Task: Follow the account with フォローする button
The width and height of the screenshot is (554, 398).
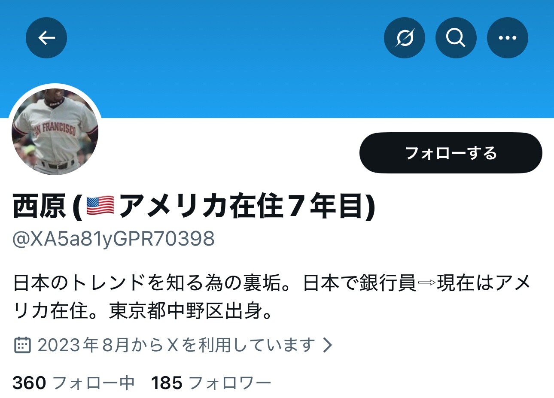Action: point(451,153)
